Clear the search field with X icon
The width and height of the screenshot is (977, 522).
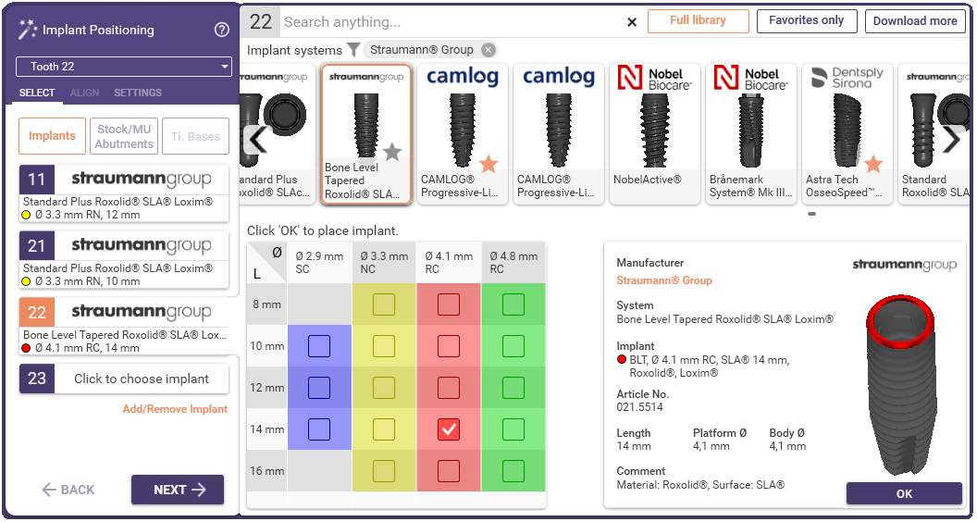point(631,22)
